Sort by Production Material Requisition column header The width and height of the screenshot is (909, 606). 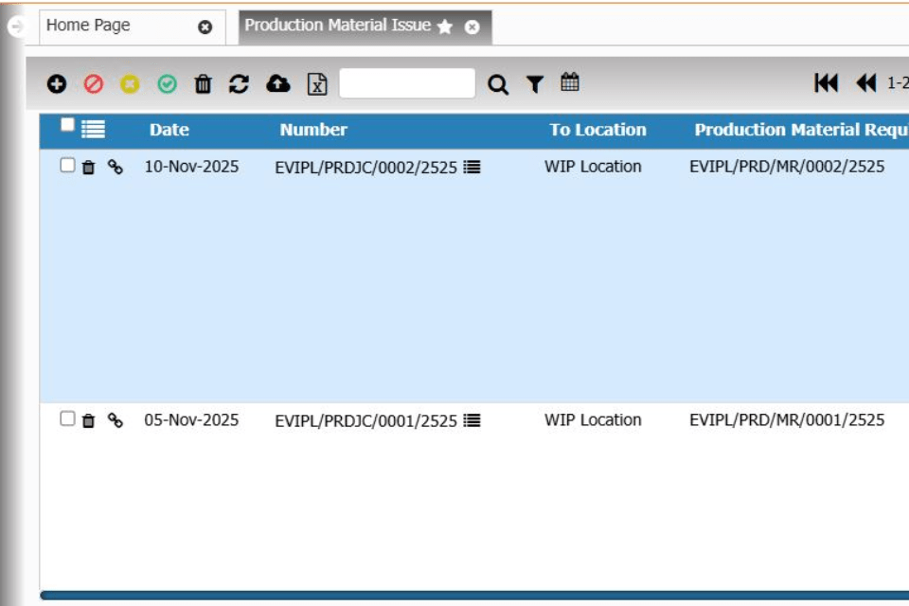coord(802,130)
